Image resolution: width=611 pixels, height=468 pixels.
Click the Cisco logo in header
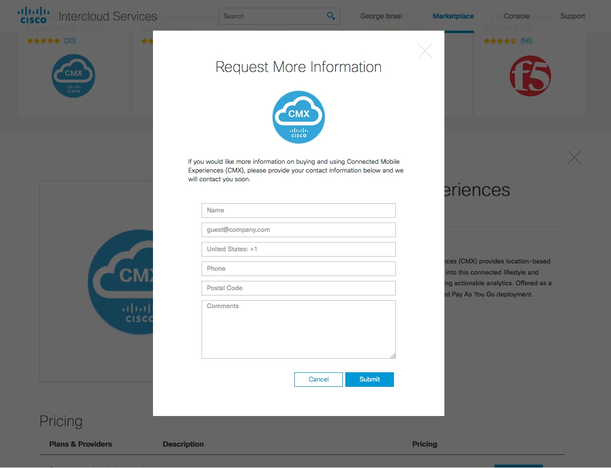point(34,16)
